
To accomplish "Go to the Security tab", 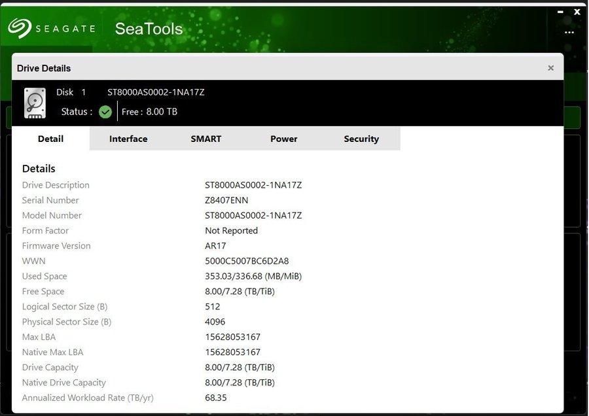I will point(361,139).
